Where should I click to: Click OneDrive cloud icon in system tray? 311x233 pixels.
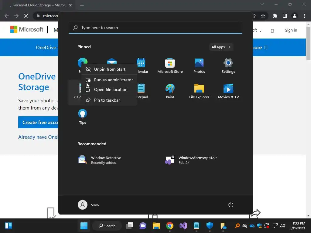pos(252,226)
